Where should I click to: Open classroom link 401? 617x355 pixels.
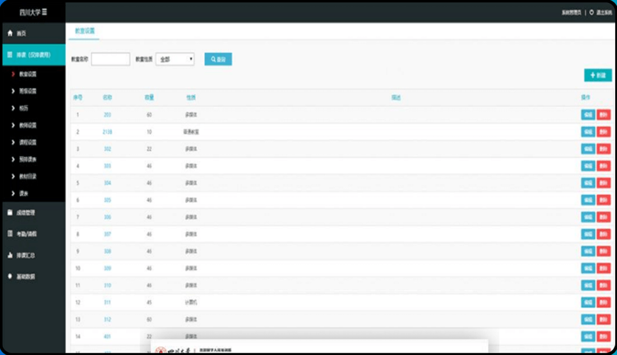tap(107, 337)
